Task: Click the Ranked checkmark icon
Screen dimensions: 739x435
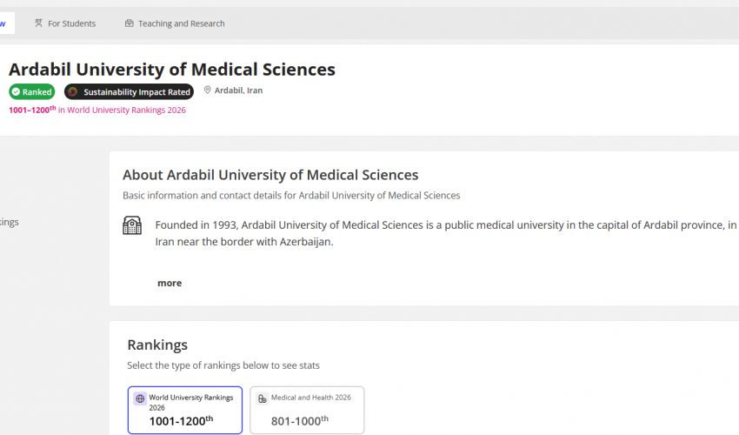Action: (x=16, y=91)
